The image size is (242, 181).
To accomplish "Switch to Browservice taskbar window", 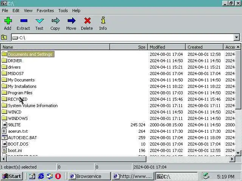I will point(89,176).
